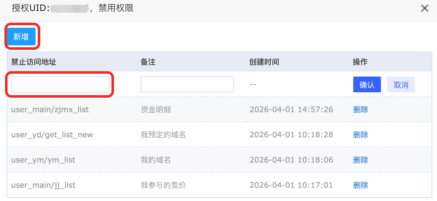Click the 操作 column header
Image resolution: width=437 pixels, height=201 pixels.
[360, 62]
